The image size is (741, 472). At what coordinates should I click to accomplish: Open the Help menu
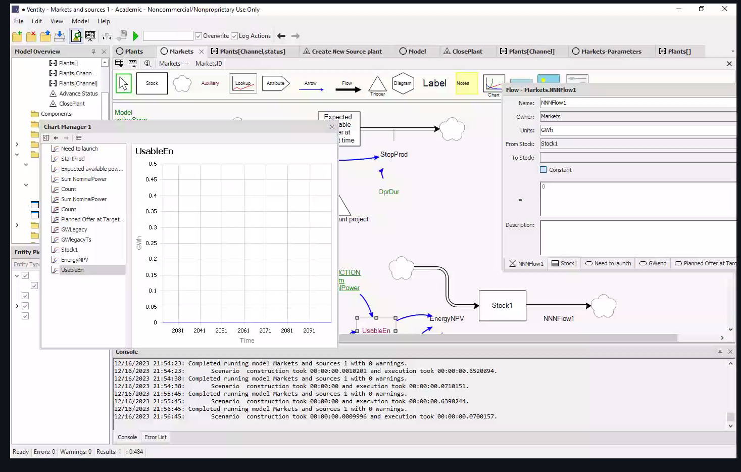[x=104, y=21]
